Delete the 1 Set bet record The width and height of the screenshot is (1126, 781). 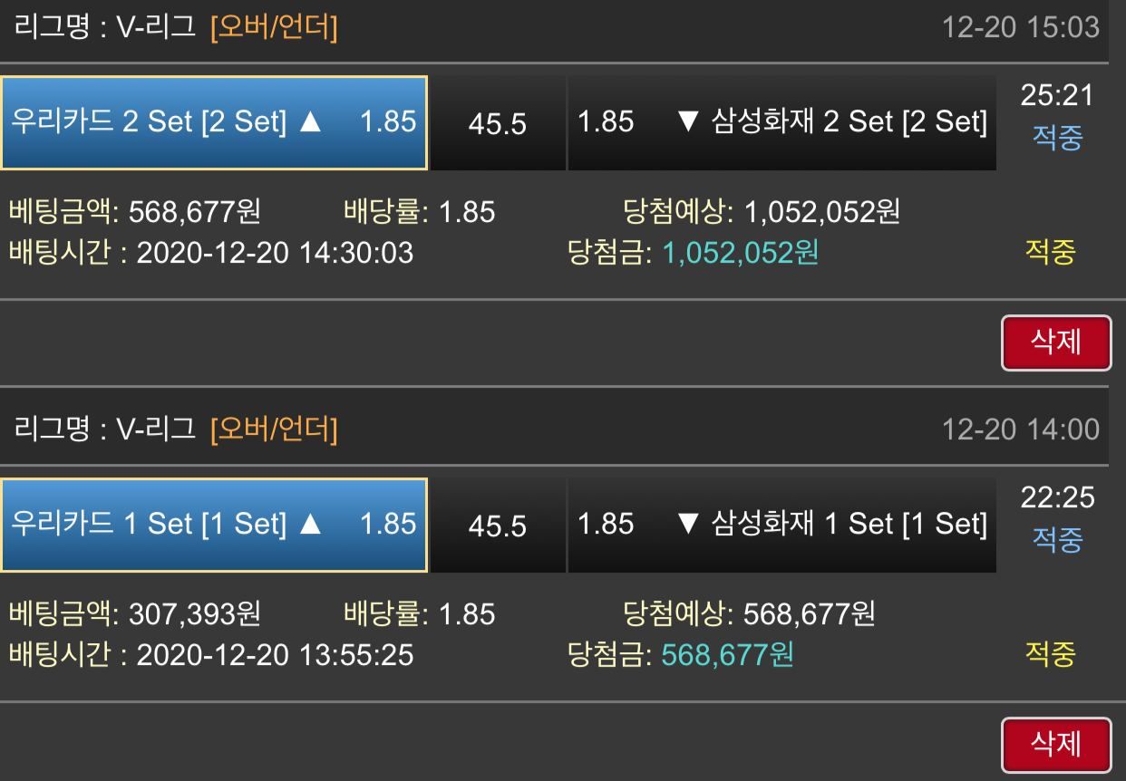coord(1056,745)
